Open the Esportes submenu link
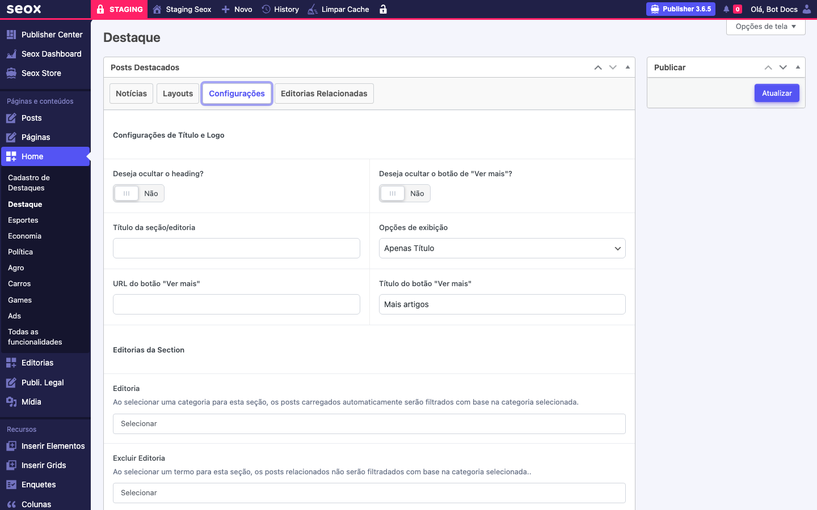Screen dimensions: 817x510 coord(23,220)
